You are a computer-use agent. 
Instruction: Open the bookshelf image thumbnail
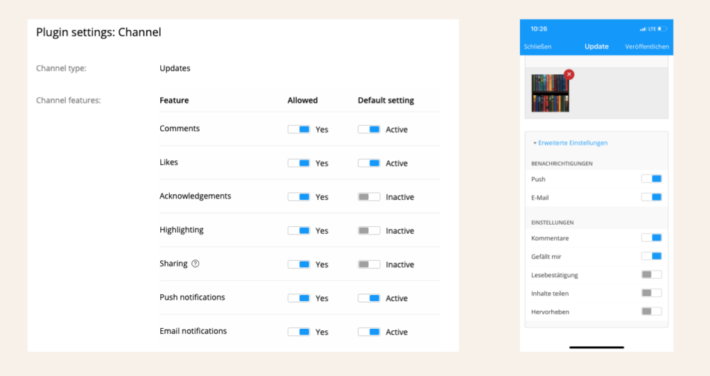tap(550, 94)
